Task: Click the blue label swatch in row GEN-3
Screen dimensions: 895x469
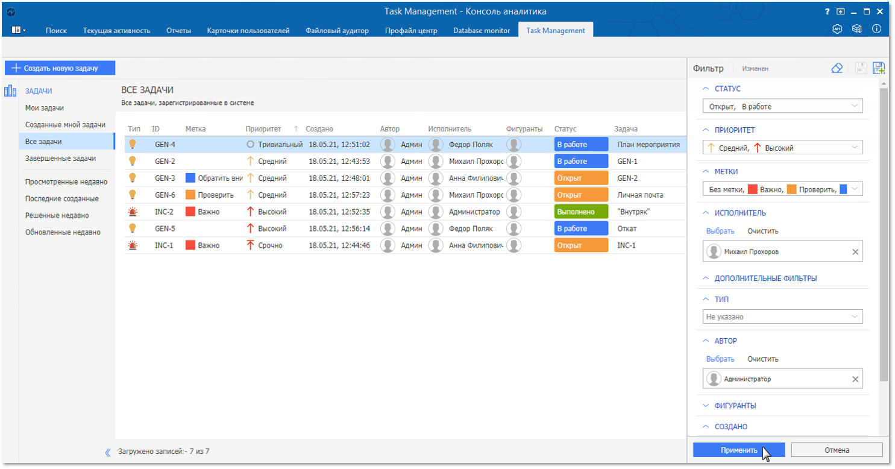Action: (190, 178)
